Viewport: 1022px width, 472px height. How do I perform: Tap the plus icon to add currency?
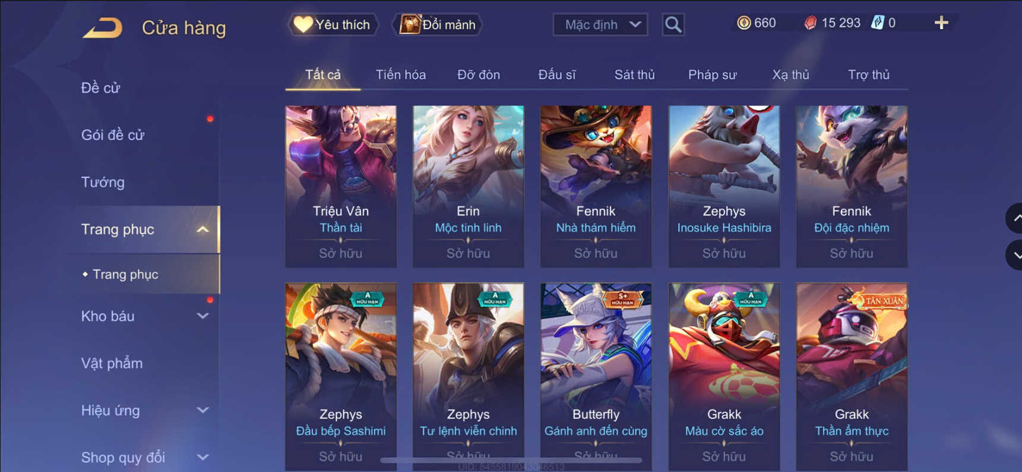click(x=941, y=23)
